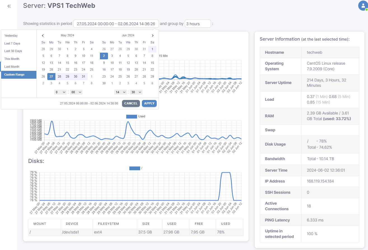Pick June 2 highlighted end date
The width and height of the screenshot is (368, 250).
click(x=104, y=56)
